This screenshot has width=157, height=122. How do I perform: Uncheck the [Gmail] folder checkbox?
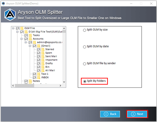34,46
